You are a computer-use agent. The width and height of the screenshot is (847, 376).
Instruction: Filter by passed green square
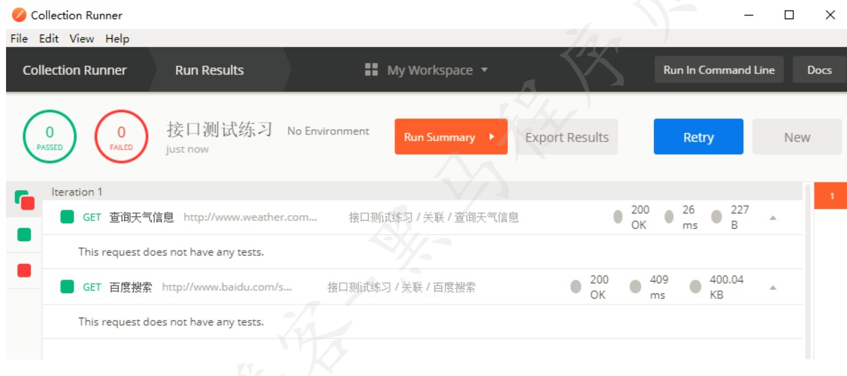click(x=24, y=235)
